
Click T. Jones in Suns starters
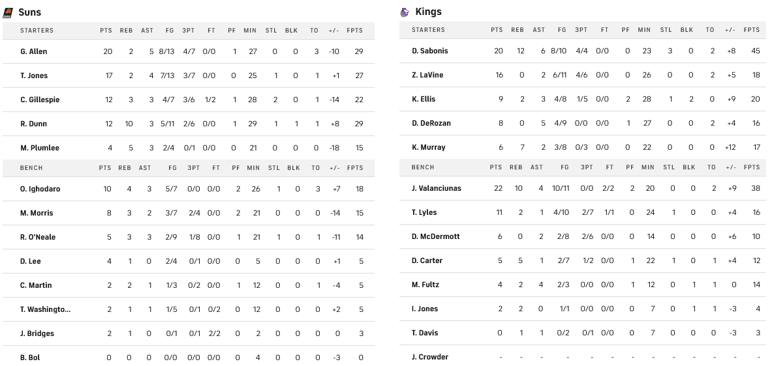tap(34, 76)
